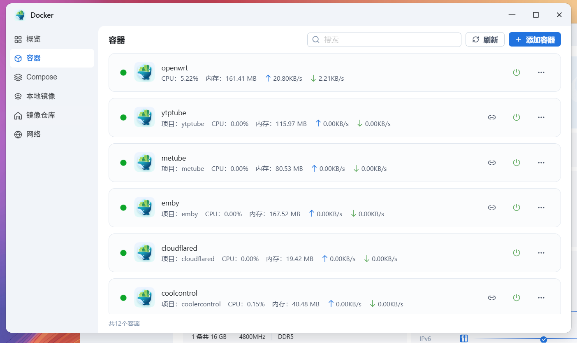Click openwrt upload rate 20.80KB/s
Viewport: 577px width, 343px height.
point(287,78)
